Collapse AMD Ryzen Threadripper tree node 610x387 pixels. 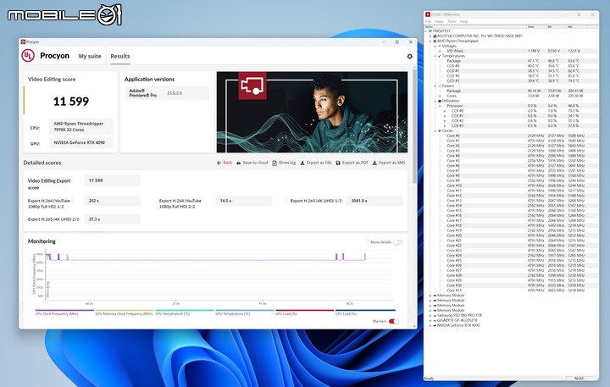click(x=430, y=41)
